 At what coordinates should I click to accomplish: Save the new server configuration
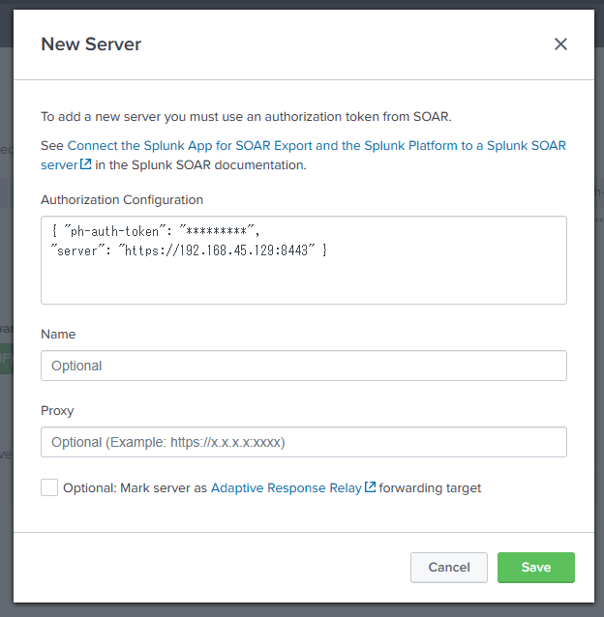[x=536, y=567]
